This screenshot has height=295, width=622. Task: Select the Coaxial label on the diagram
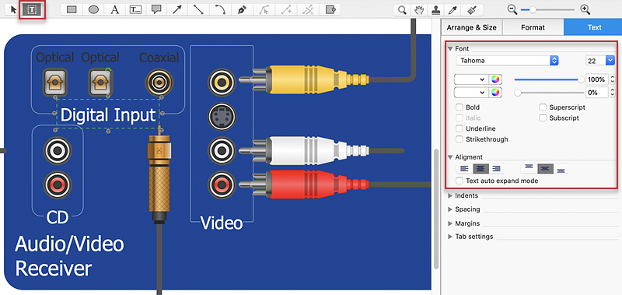click(x=159, y=58)
